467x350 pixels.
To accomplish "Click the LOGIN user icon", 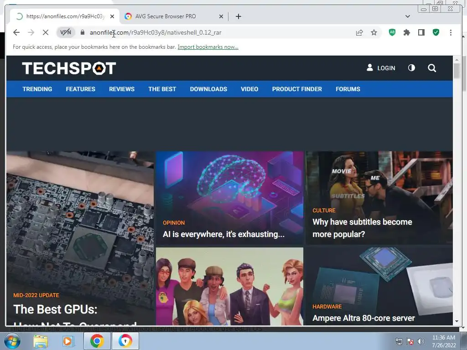I will (369, 67).
